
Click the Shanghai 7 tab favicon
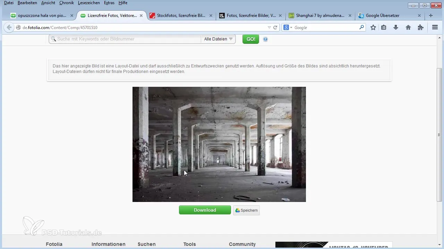click(291, 16)
